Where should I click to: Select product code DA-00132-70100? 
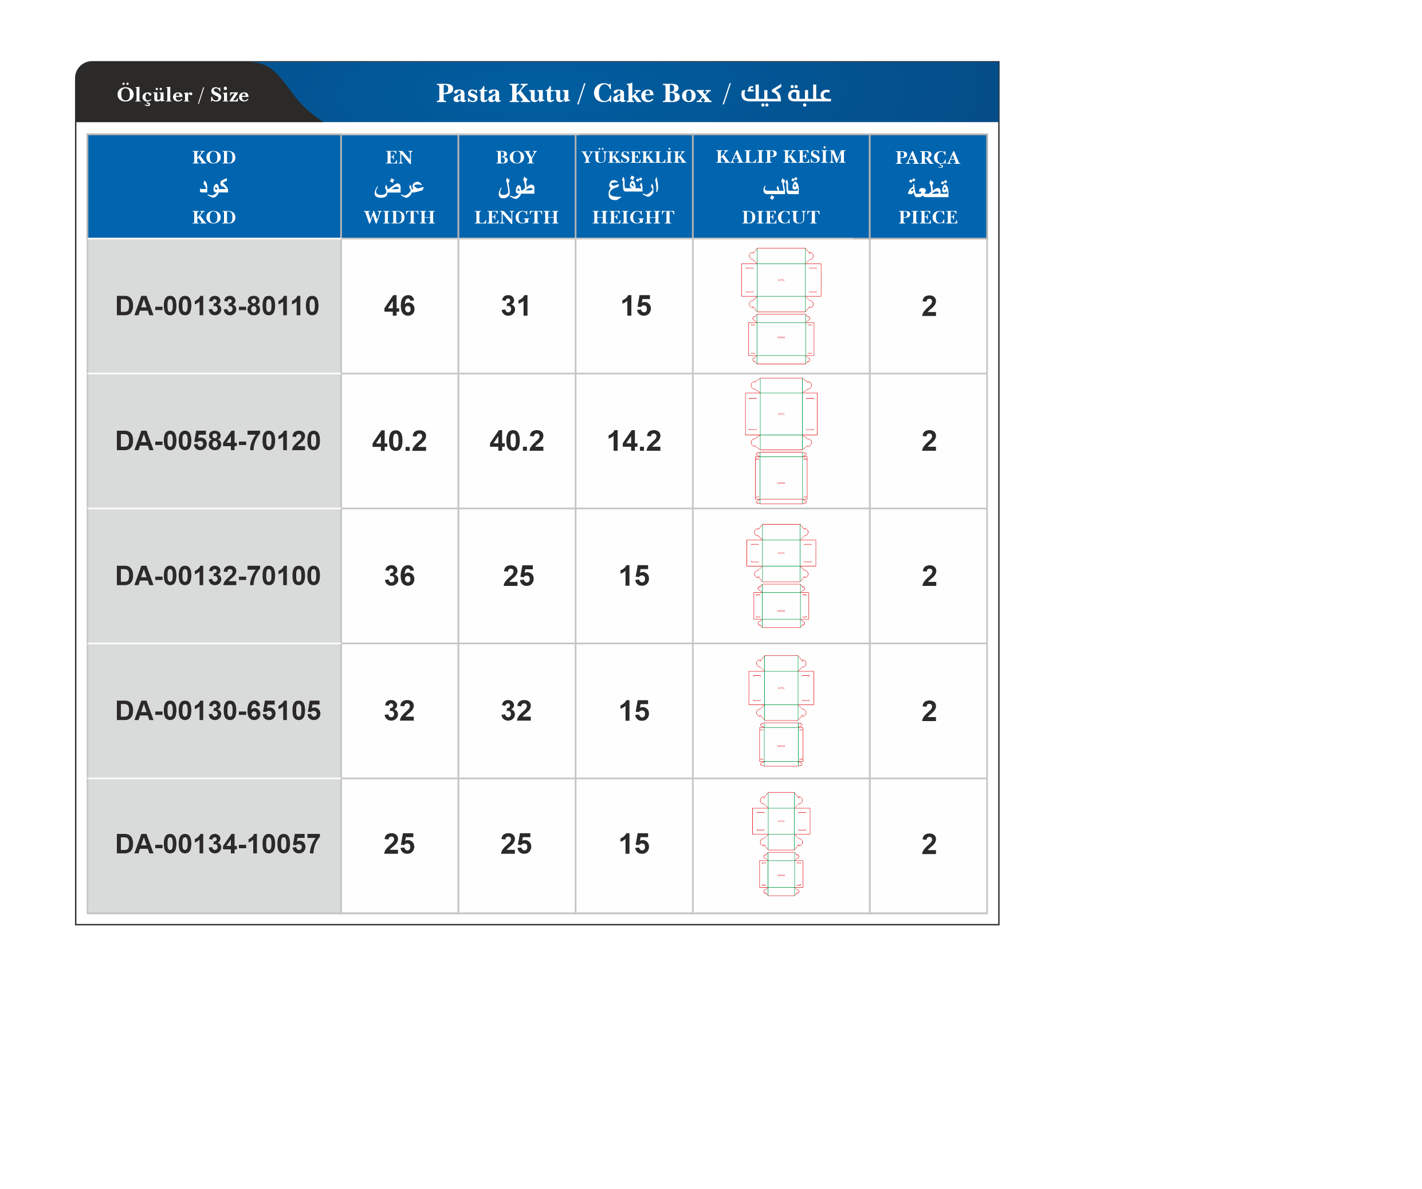pyautogui.click(x=217, y=576)
